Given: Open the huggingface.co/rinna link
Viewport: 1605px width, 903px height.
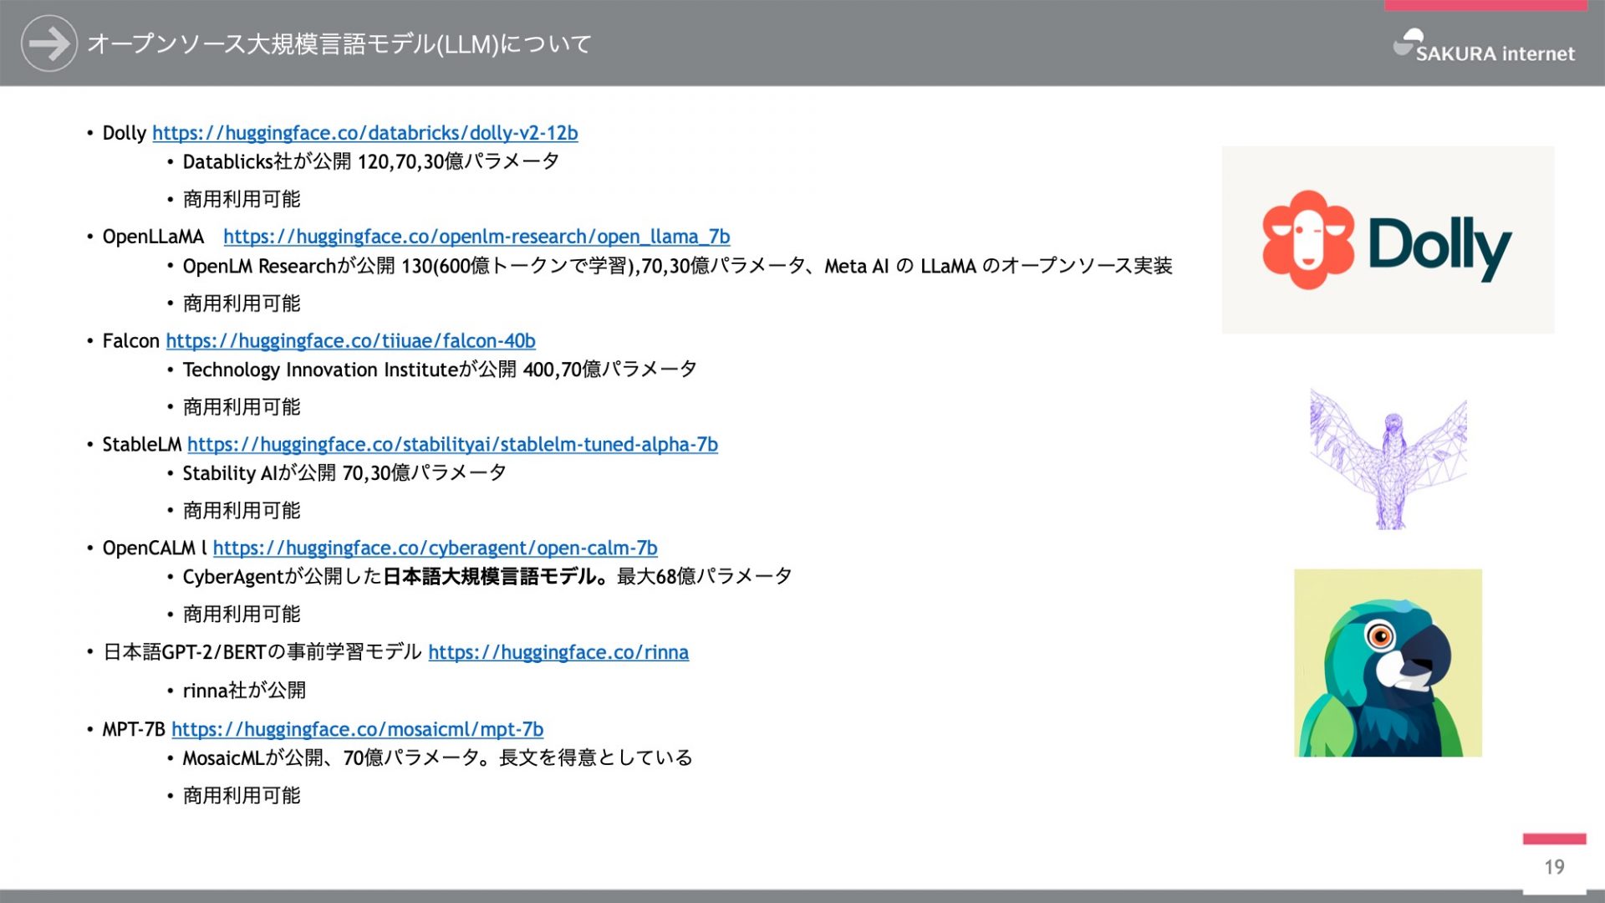Looking at the screenshot, I should [x=558, y=652].
